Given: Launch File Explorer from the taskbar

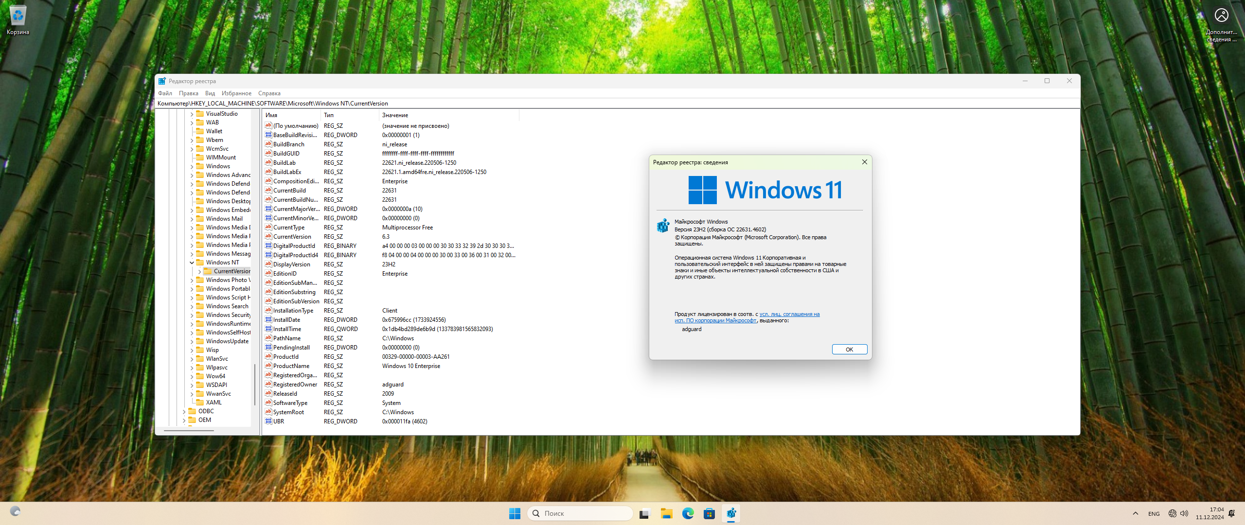Looking at the screenshot, I should tap(666, 513).
